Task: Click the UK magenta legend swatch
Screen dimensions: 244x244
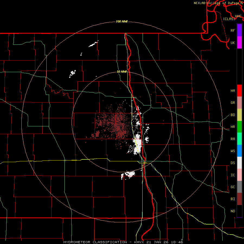Action: [x=239, y=43]
